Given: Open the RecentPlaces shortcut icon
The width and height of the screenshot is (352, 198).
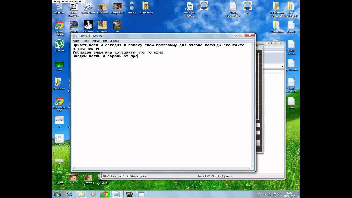Looking at the screenshot, I should 88,8.
